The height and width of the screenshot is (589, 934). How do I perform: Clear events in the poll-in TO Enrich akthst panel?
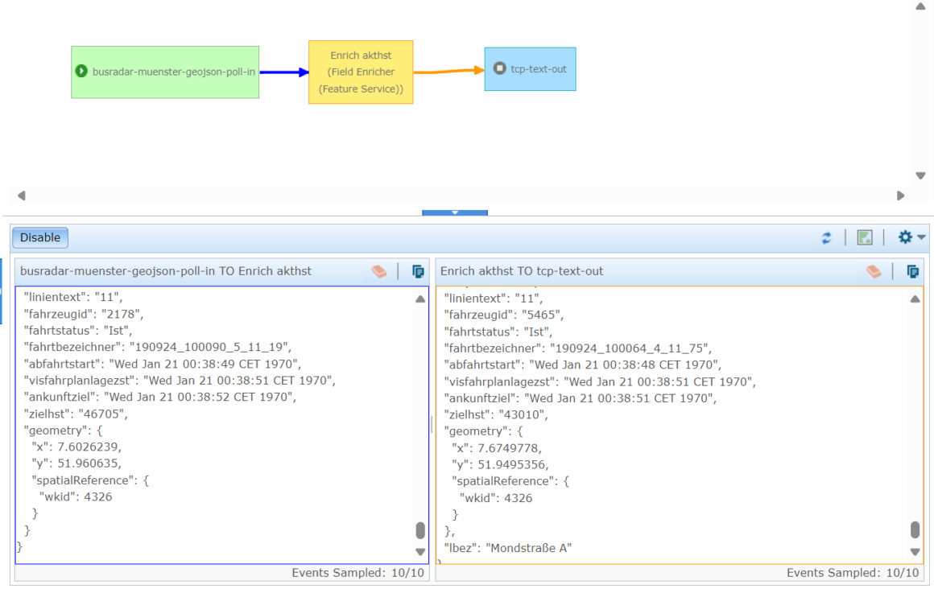[379, 272]
